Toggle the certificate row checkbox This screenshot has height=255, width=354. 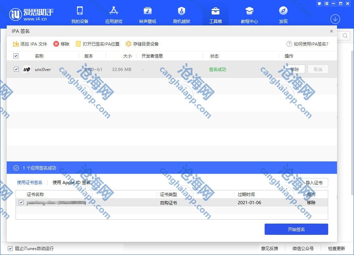(x=21, y=202)
